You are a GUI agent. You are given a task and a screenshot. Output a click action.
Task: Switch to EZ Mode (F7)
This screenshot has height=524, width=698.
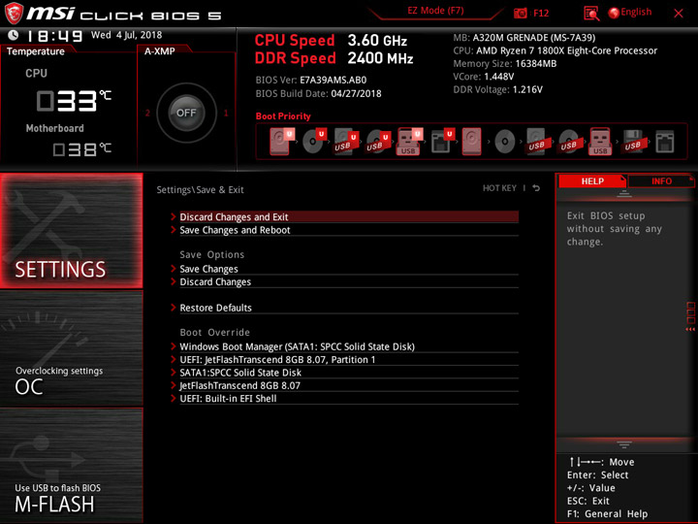click(x=435, y=11)
